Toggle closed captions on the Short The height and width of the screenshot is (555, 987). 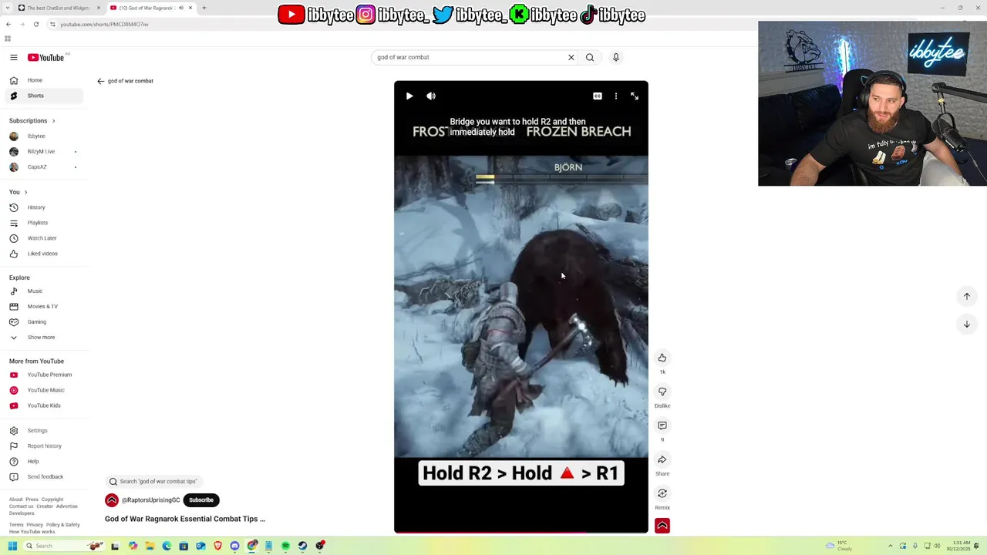click(x=597, y=96)
